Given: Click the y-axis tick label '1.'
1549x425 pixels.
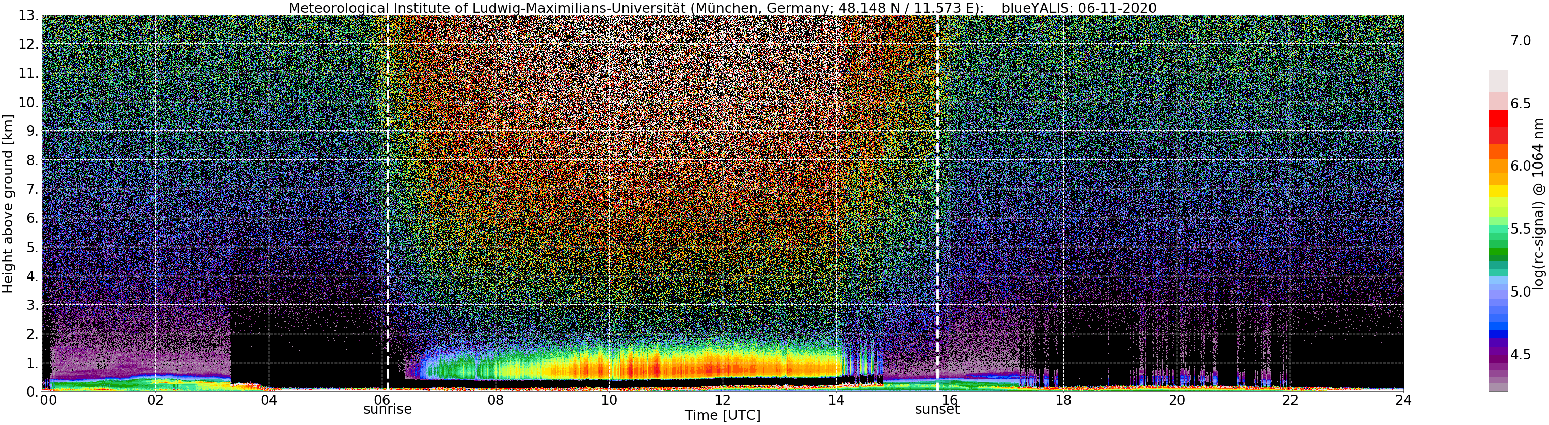Looking at the screenshot, I should [x=33, y=363].
